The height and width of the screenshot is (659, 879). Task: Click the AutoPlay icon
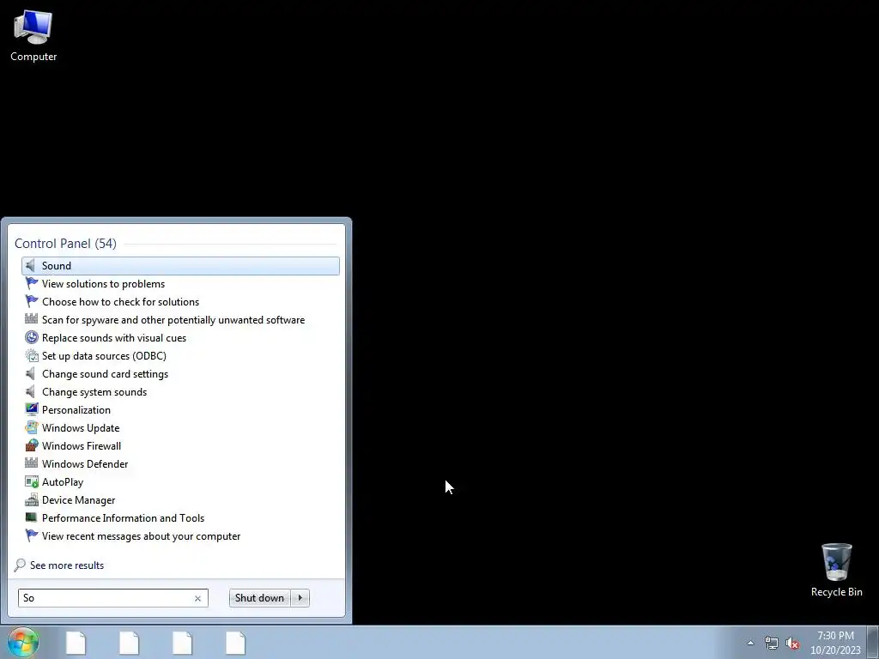pyautogui.click(x=32, y=481)
